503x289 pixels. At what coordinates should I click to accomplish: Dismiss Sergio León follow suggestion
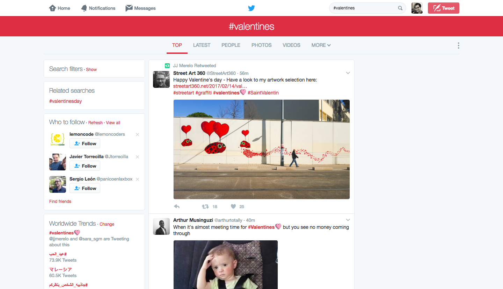[137, 179]
